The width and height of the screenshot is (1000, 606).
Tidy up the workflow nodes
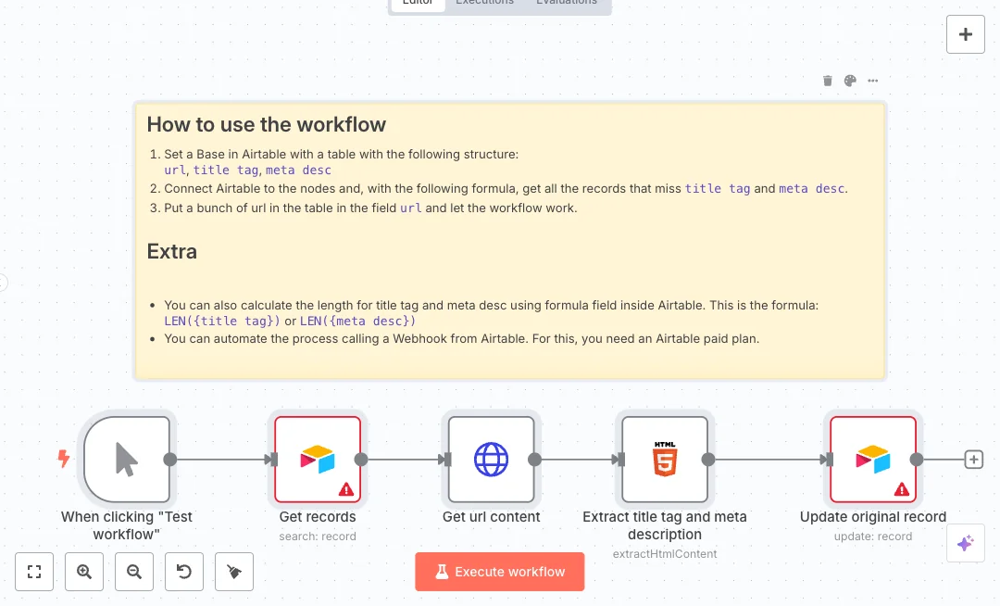click(234, 572)
